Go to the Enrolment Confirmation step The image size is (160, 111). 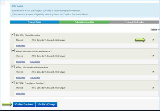pos(134,22)
